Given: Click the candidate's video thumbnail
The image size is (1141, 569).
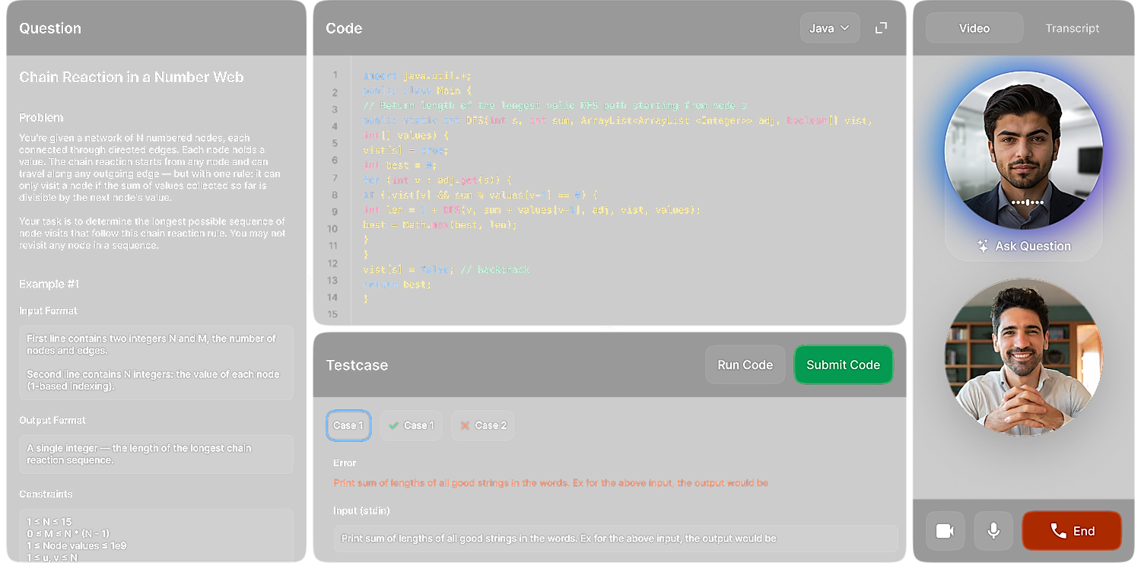Looking at the screenshot, I should pyautogui.click(x=1023, y=358).
